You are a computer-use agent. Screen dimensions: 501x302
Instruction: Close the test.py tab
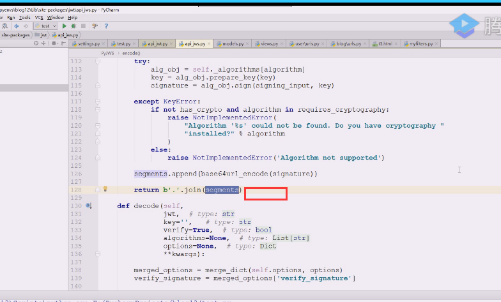134,43
